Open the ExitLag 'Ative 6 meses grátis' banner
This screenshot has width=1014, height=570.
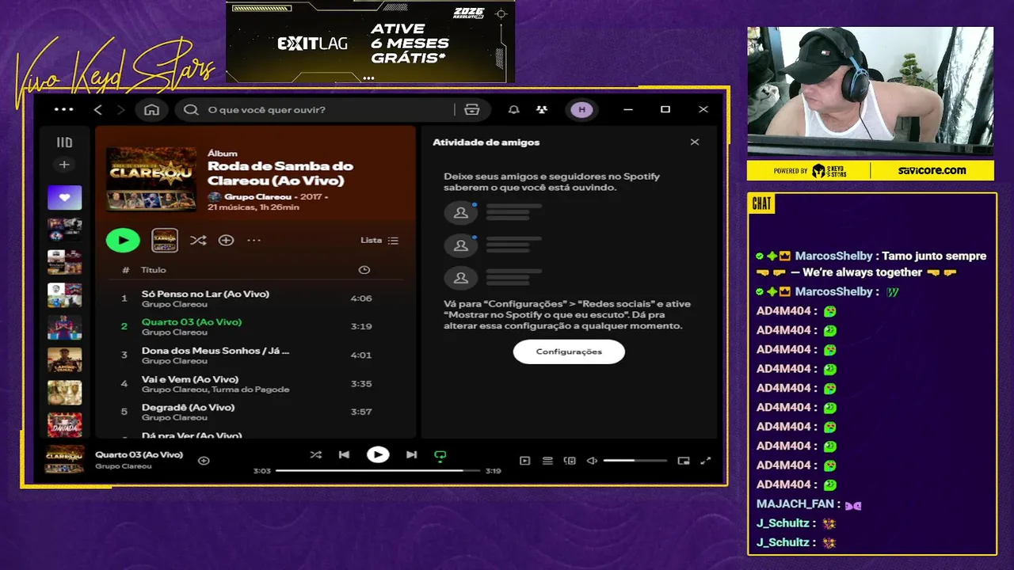[x=370, y=41]
